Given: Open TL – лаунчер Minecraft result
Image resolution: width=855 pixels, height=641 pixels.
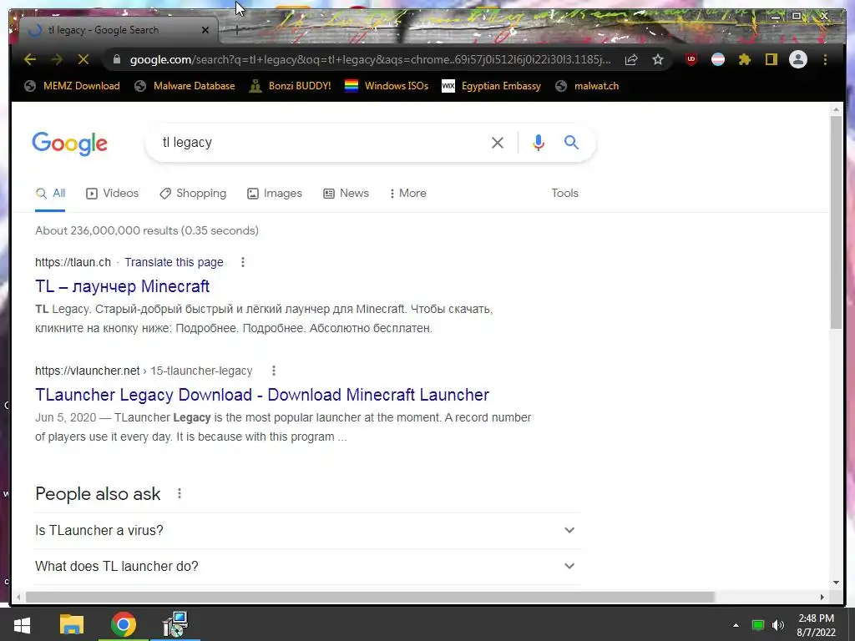Looking at the screenshot, I should pyautogui.click(x=122, y=286).
